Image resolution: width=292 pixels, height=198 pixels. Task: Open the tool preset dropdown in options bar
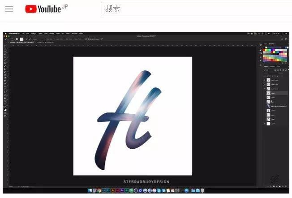pos(6,39)
